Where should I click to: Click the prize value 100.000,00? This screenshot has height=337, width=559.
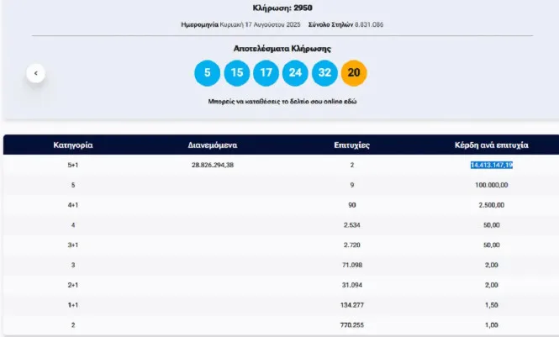point(491,185)
